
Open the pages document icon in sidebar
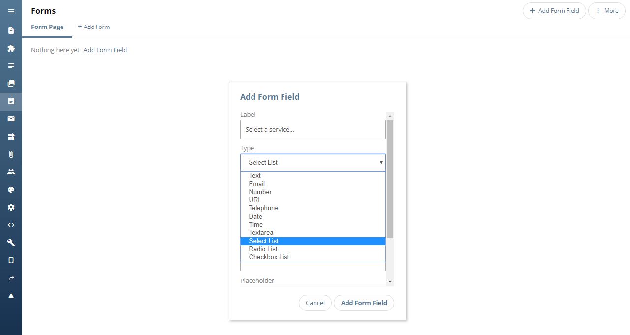[11, 30]
